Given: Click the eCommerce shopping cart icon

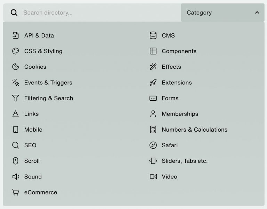Looking at the screenshot, I should (15, 192).
